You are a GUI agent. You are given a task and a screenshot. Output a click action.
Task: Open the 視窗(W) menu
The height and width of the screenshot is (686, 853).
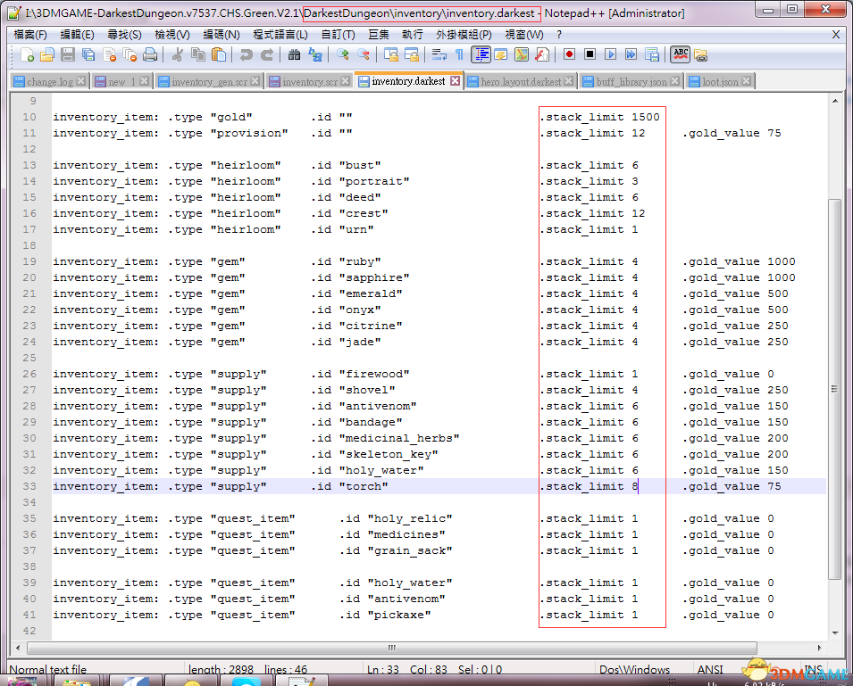coord(524,35)
